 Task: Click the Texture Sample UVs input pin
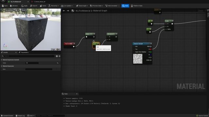(134, 46)
